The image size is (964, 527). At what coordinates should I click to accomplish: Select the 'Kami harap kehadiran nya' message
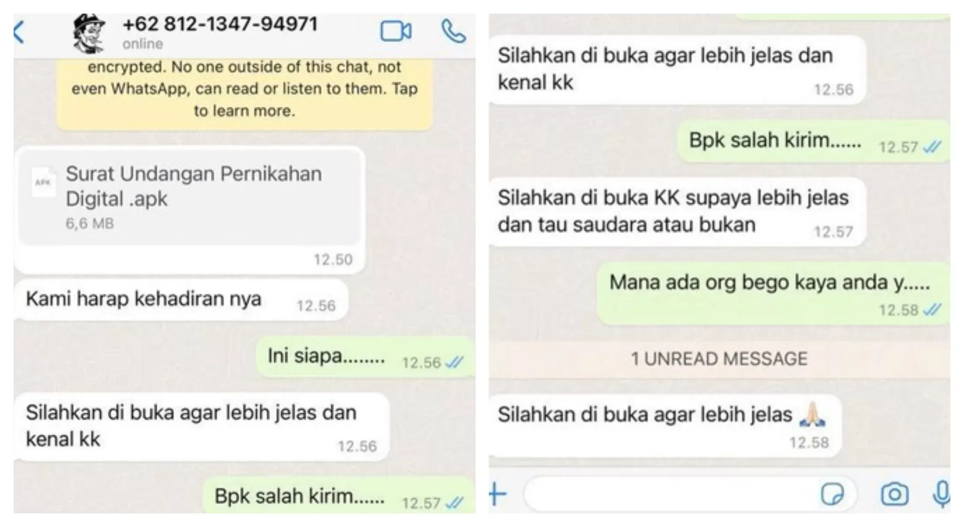coord(181,300)
